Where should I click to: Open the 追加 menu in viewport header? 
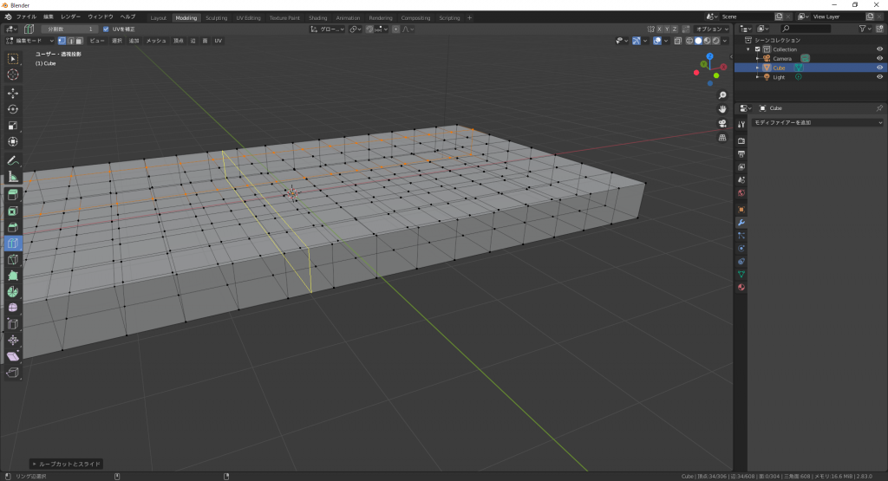click(134, 41)
